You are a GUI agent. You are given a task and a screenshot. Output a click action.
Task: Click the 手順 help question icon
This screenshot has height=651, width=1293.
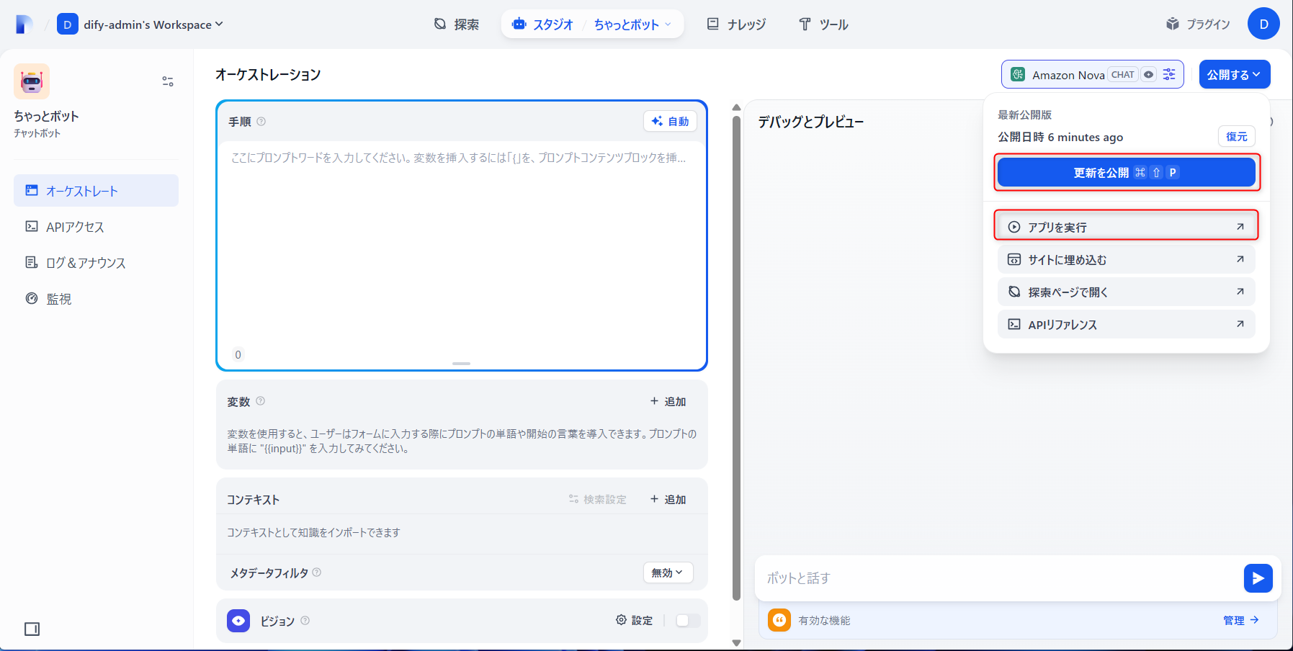pyautogui.click(x=261, y=122)
